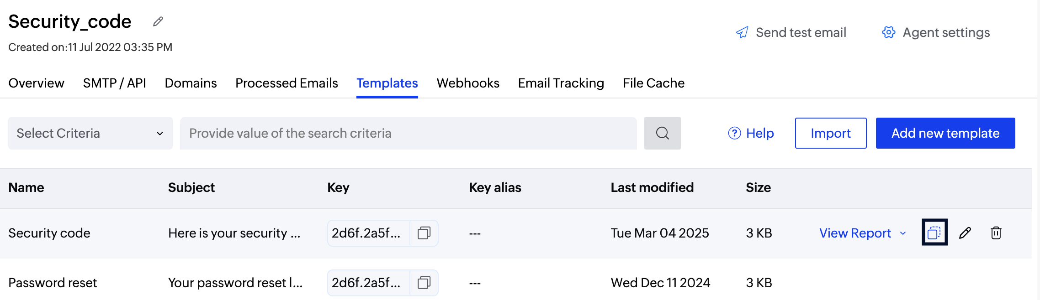The width and height of the screenshot is (1040, 300).
Task: Switch to the Overview tab
Action: coord(36,83)
